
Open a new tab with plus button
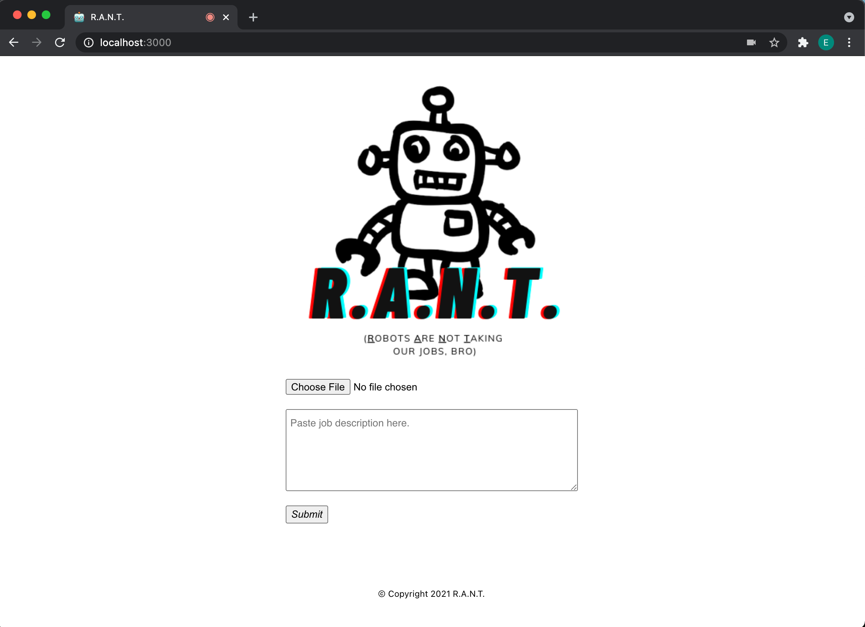coord(253,17)
